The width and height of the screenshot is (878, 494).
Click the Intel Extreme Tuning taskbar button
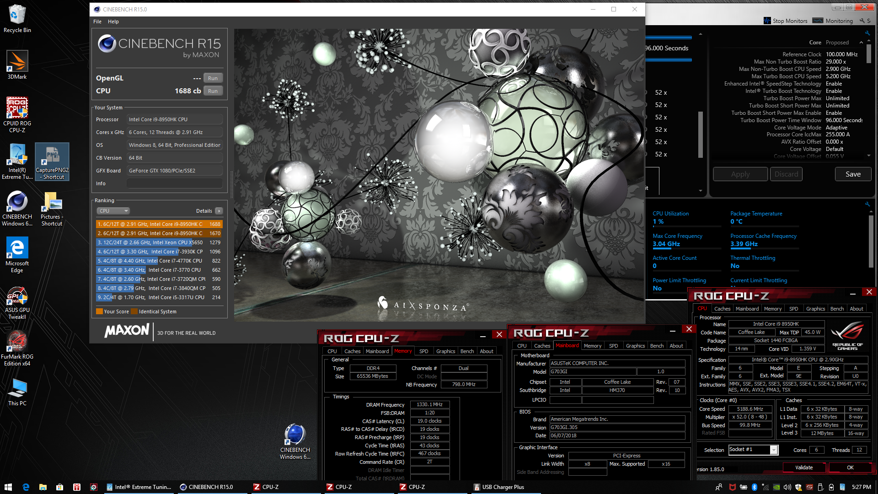139,487
